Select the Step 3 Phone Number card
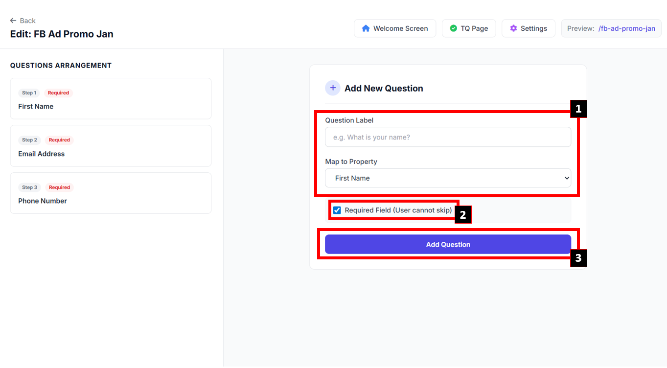The height and width of the screenshot is (368, 667). (111, 193)
